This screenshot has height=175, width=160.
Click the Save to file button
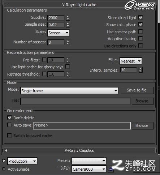[137, 90]
